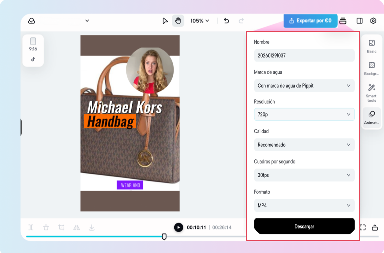Screen dimensions: 384x253
Task: Click the cloud save status icon
Action: (x=32, y=21)
